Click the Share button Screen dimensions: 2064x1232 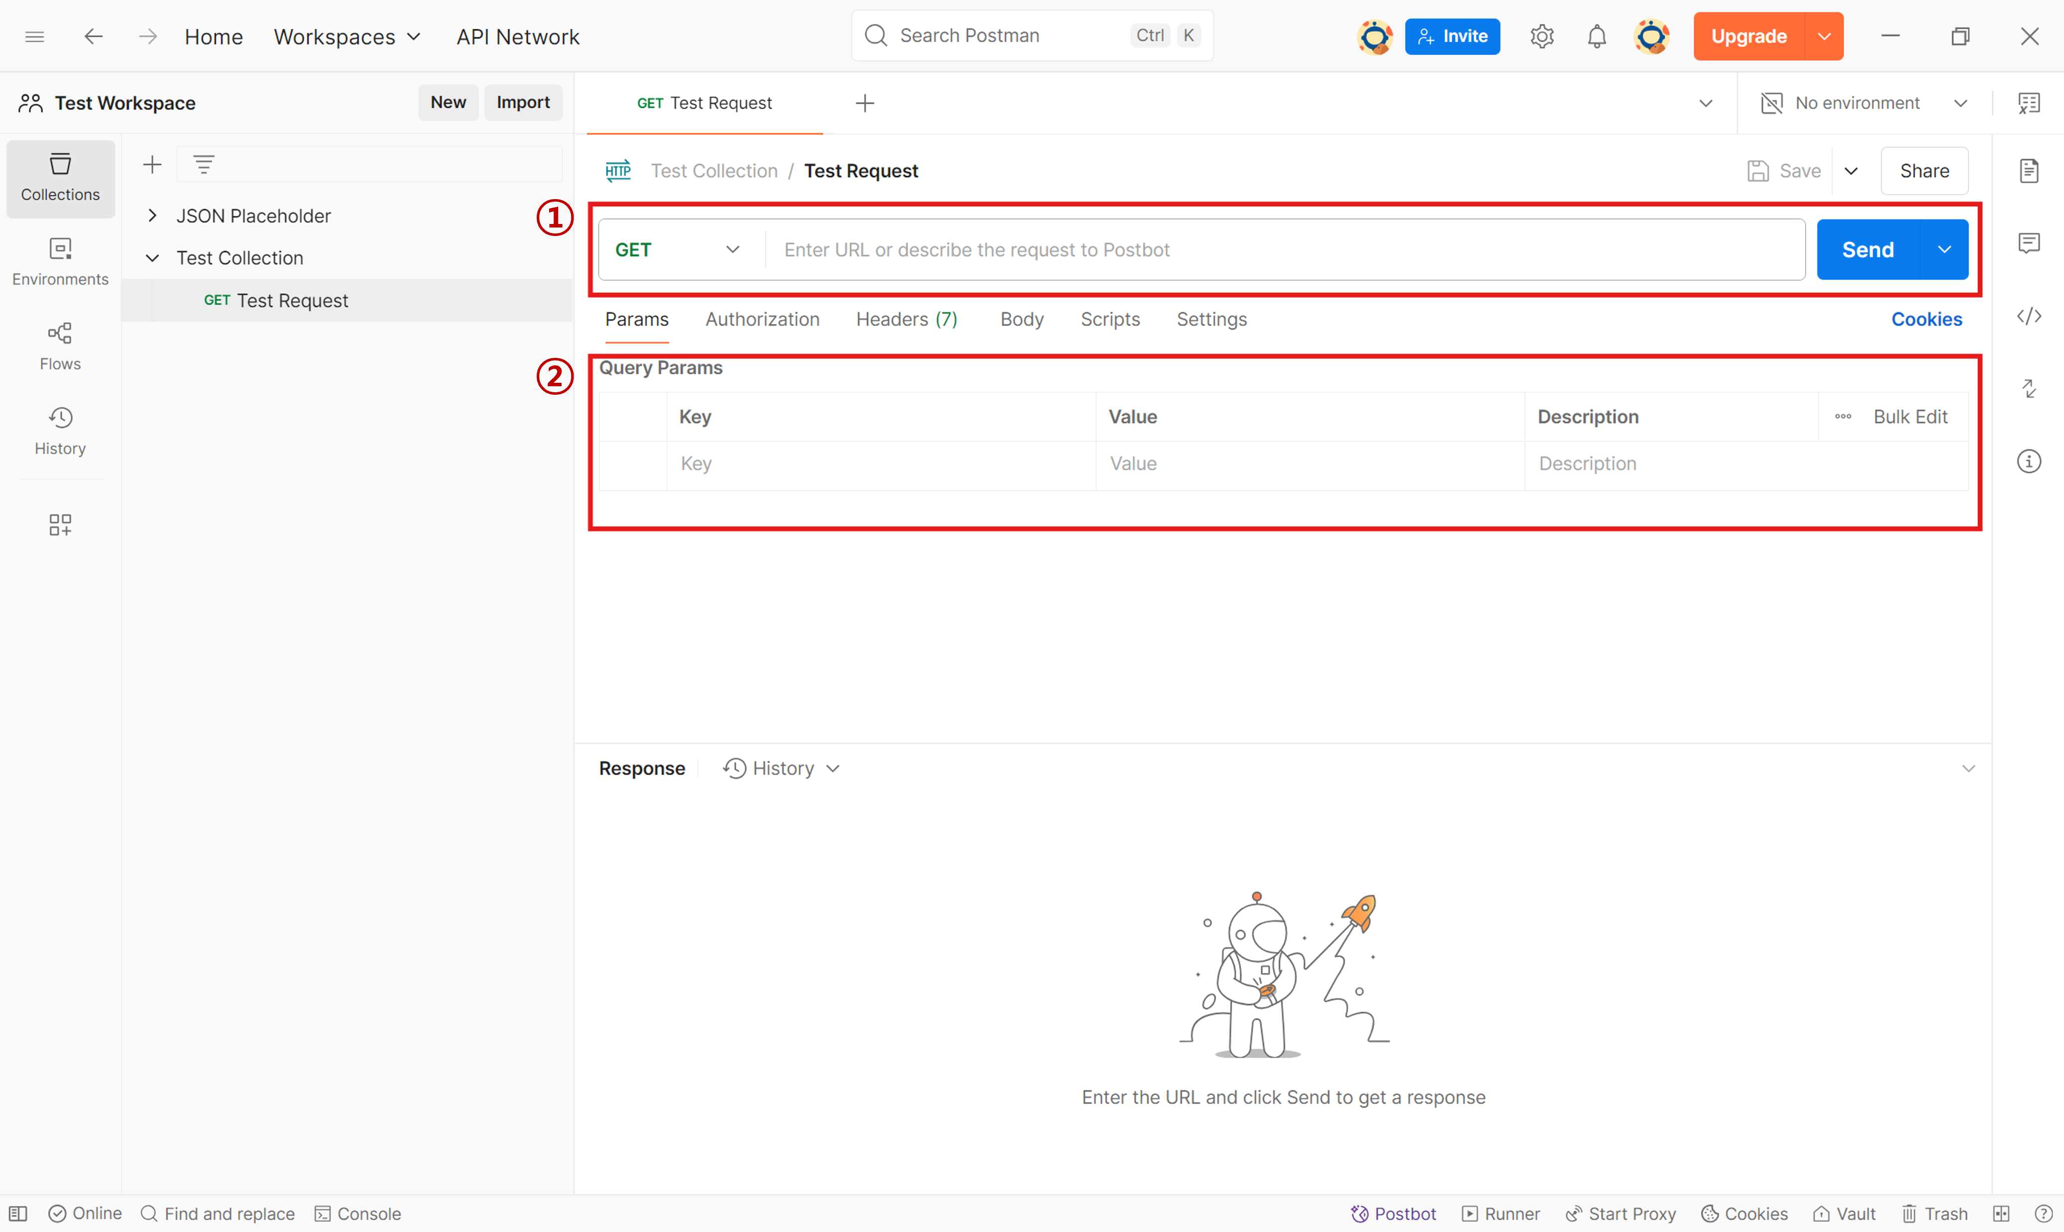point(1925,171)
